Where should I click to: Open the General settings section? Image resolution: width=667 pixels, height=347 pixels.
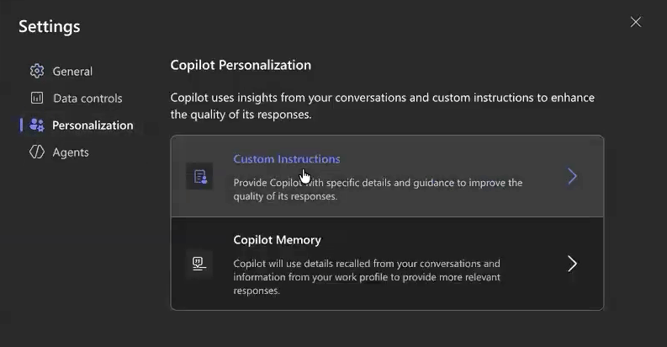click(72, 71)
